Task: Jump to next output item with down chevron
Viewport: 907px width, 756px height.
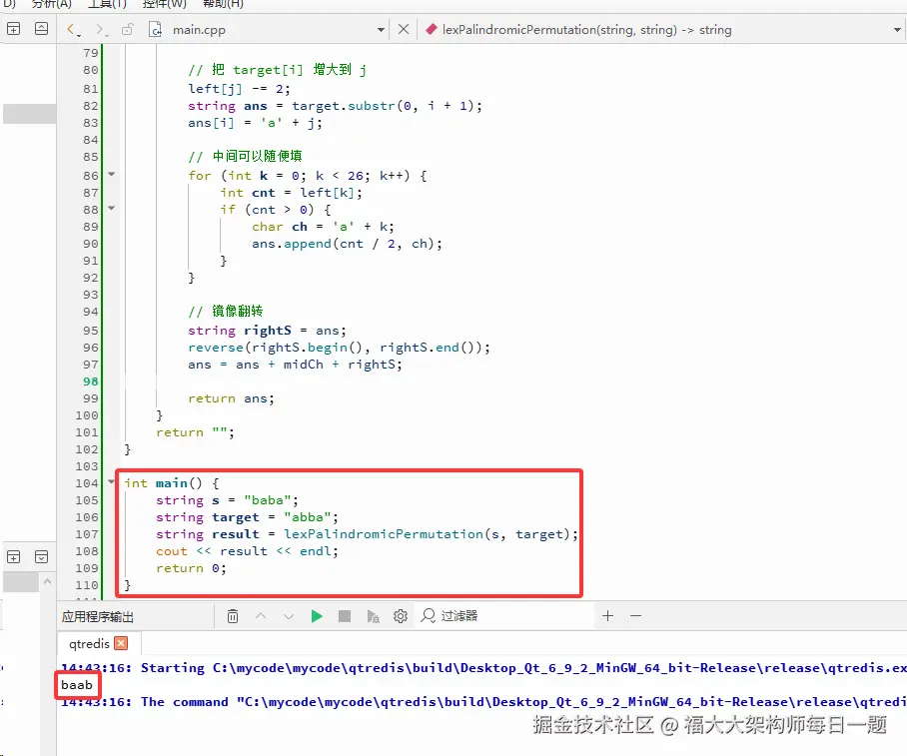Action: [x=289, y=616]
